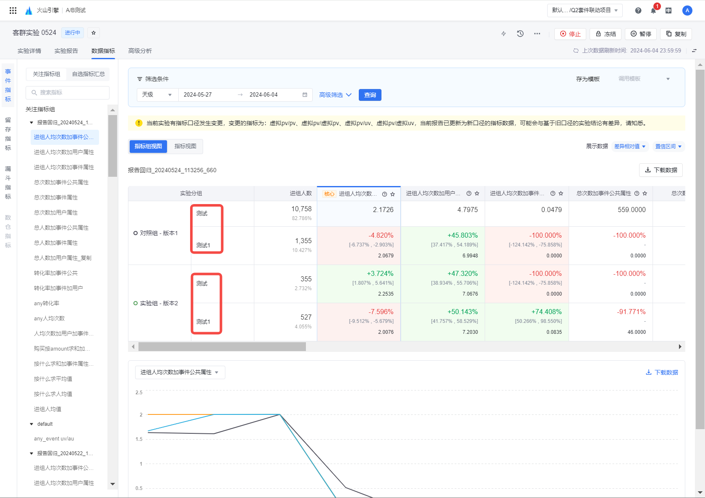The width and height of the screenshot is (705, 498).
Task: Star the experiment 客群实验 0524
Action: [x=94, y=33]
